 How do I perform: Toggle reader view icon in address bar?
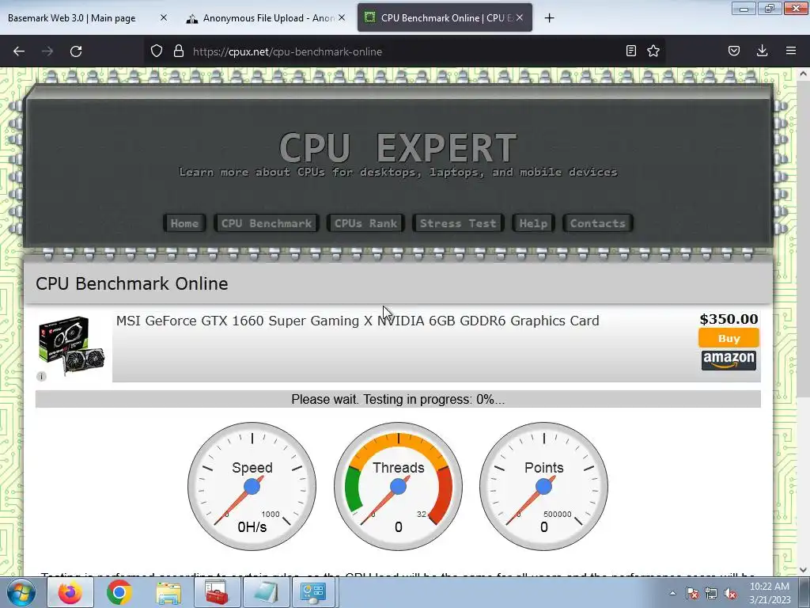click(630, 51)
